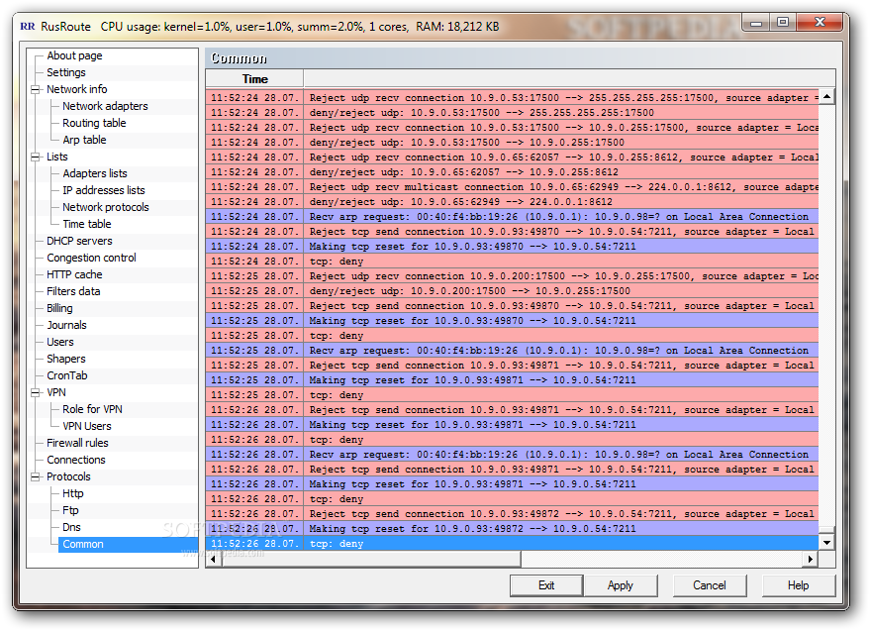Select the highlighted last 'tcp: deny' row
870x631 pixels.
(x=512, y=544)
